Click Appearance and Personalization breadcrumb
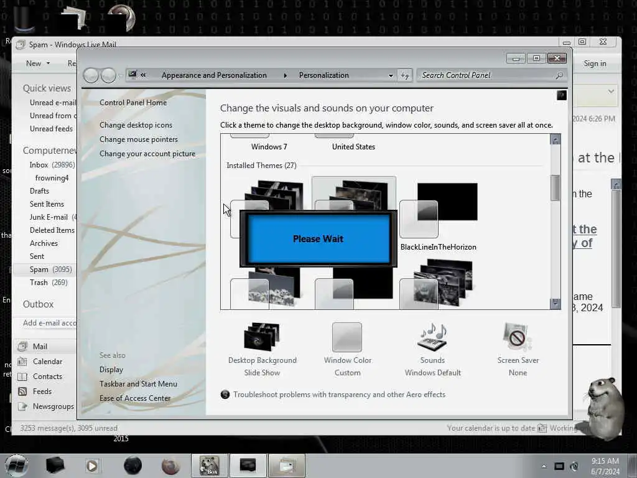This screenshot has width=637, height=478. pyautogui.click(x=214, y=75)
